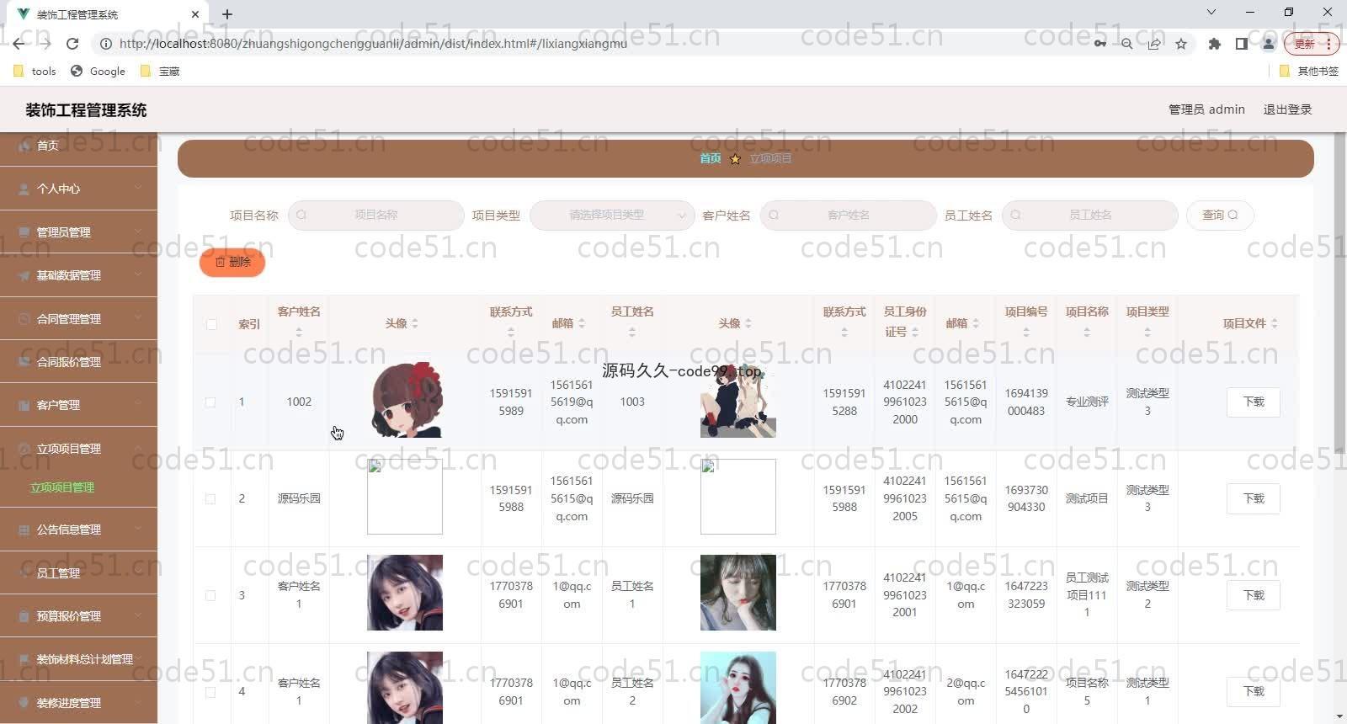
Task: Sort by 员工身份证号 column arrows
Action: 914,333
